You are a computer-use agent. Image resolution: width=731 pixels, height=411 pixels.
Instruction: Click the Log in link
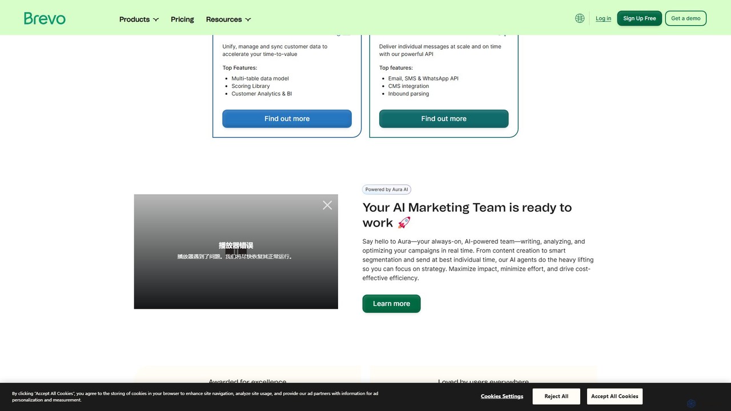pyautogui.click(x=603, y=18)
